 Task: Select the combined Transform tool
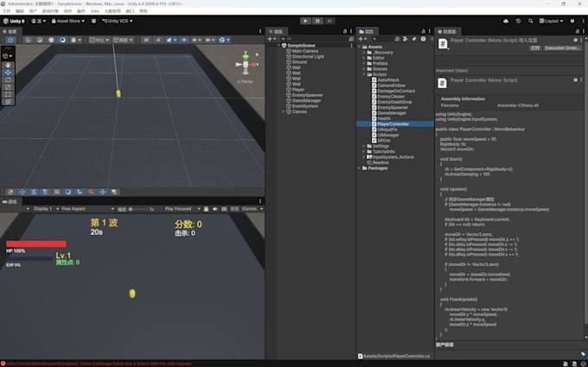tap(8, 102)
